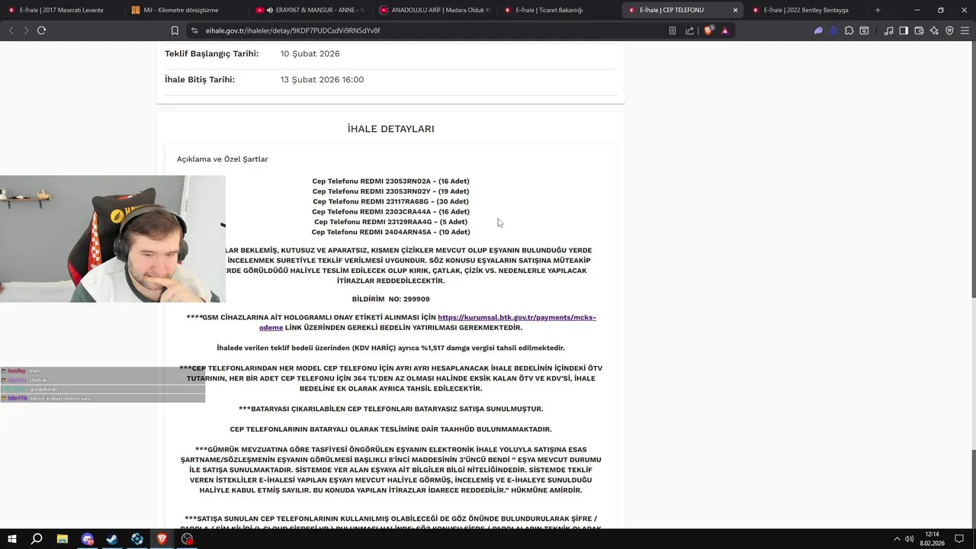Open the tab search toolbar icon

(864, 30)
